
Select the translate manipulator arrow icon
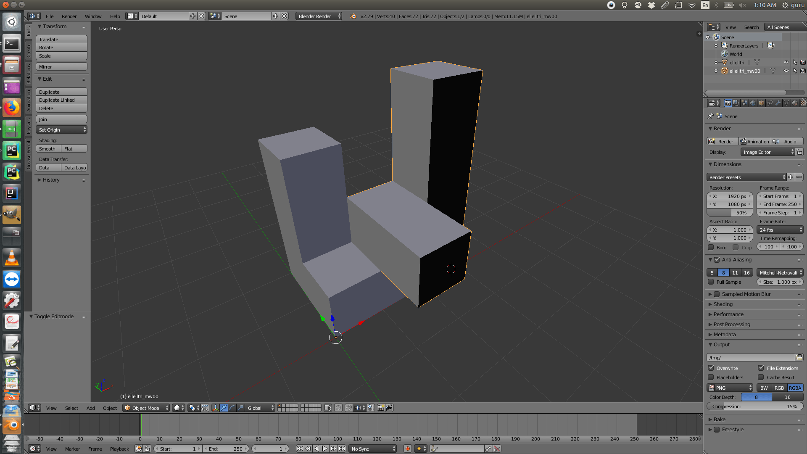224,408
